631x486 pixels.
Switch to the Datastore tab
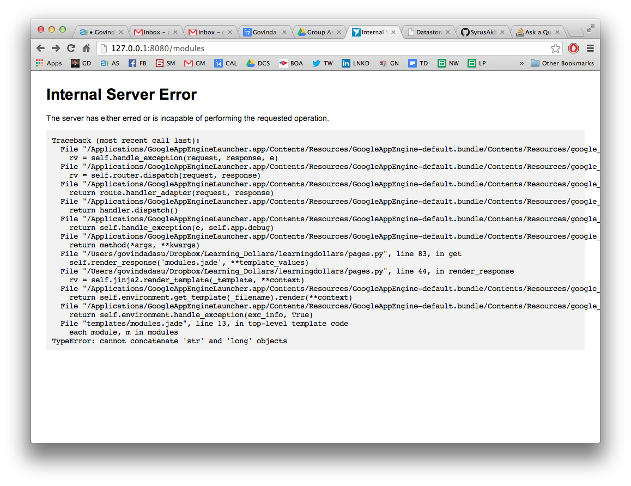(x=428, y=32)
